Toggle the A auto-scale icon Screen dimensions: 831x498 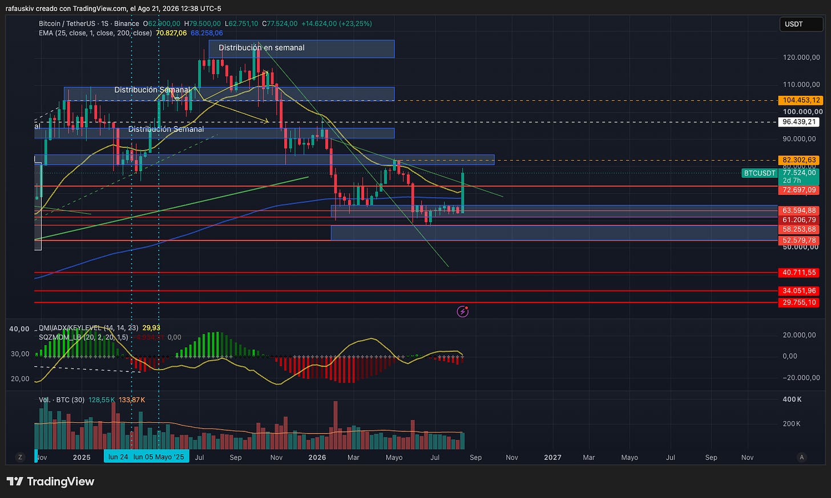[802, 457]
